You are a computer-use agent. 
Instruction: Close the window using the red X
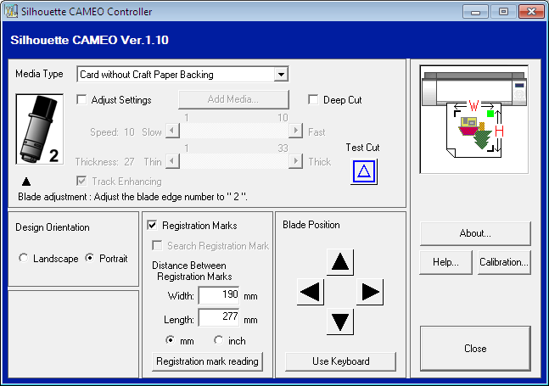pyautogui.click(x=531, y=12)
